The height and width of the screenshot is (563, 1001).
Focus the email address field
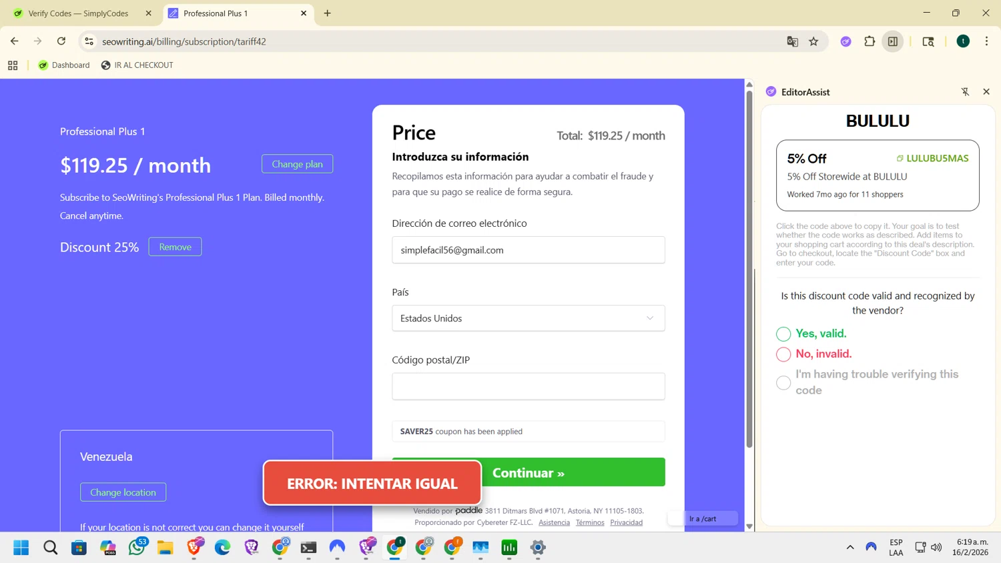click(529, 250)
